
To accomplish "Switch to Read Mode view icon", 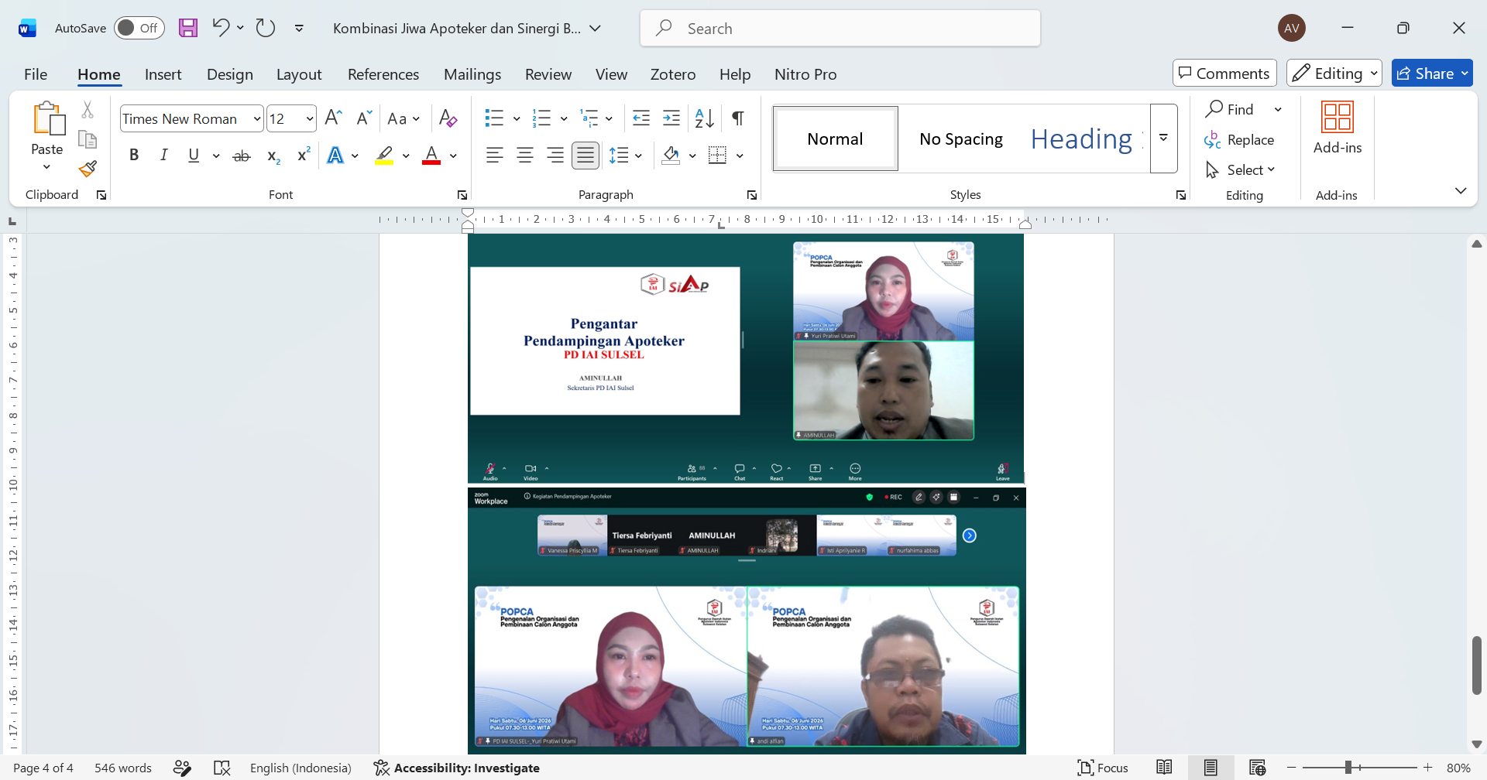I will pyautogui.click(x=1164, y=768).
